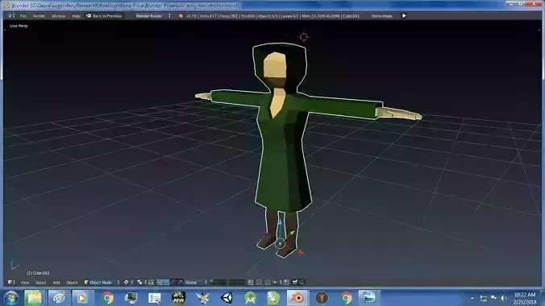Screen dimensions: 545x306
Task: Open the second Chrome taskbar icon
Action: 346,298
